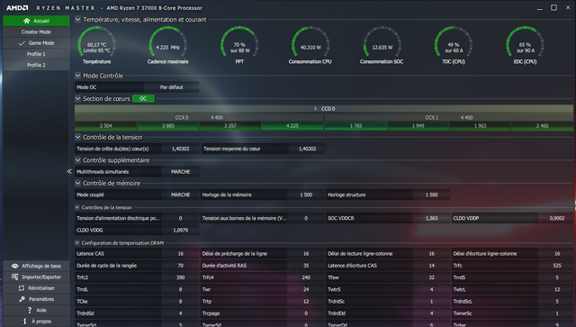Click Horloge structure value 1 500
The width and height of the screenshot is (576, 327).
coord(432,195)
